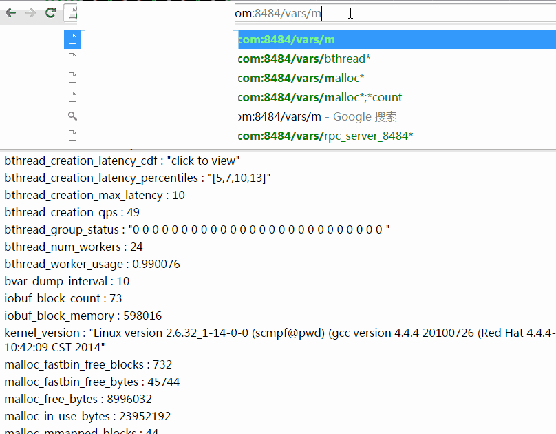Open the /vars/rpc_server_8484* suggestion
The width and height of the screenshot is (556, 434).
325,136
